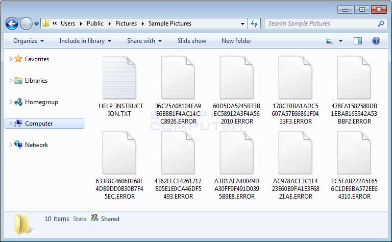The height and width of the screenshot is (242, 392).
Task: Expand arrow after Public in breadcrumb
Action: (110, 24)
